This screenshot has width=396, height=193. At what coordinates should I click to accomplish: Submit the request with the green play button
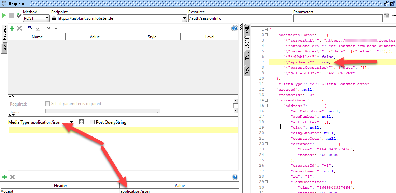(x=3, y=15)
